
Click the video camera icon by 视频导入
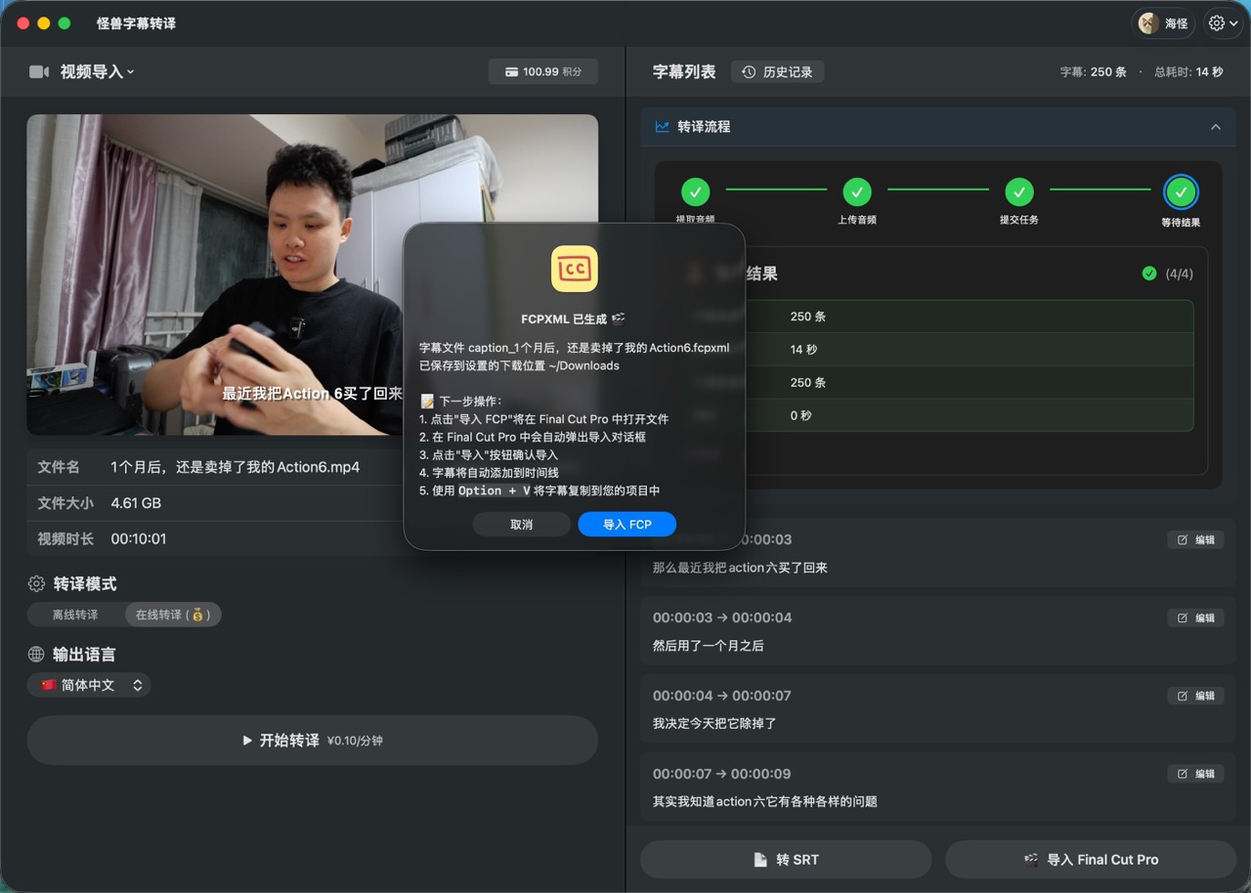coord(39,71)
